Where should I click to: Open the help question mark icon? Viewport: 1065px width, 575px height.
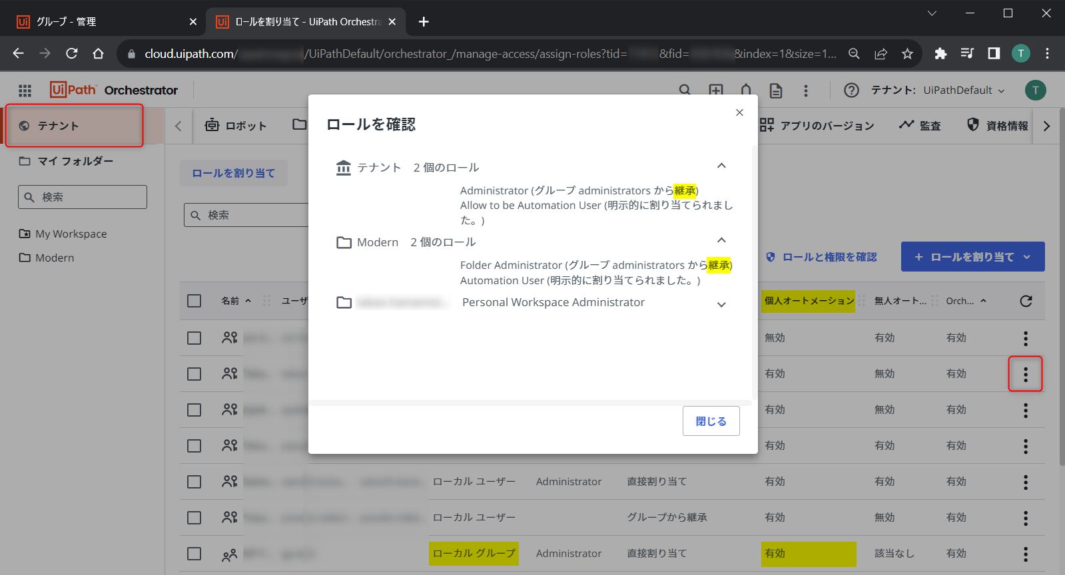[851, 91]
